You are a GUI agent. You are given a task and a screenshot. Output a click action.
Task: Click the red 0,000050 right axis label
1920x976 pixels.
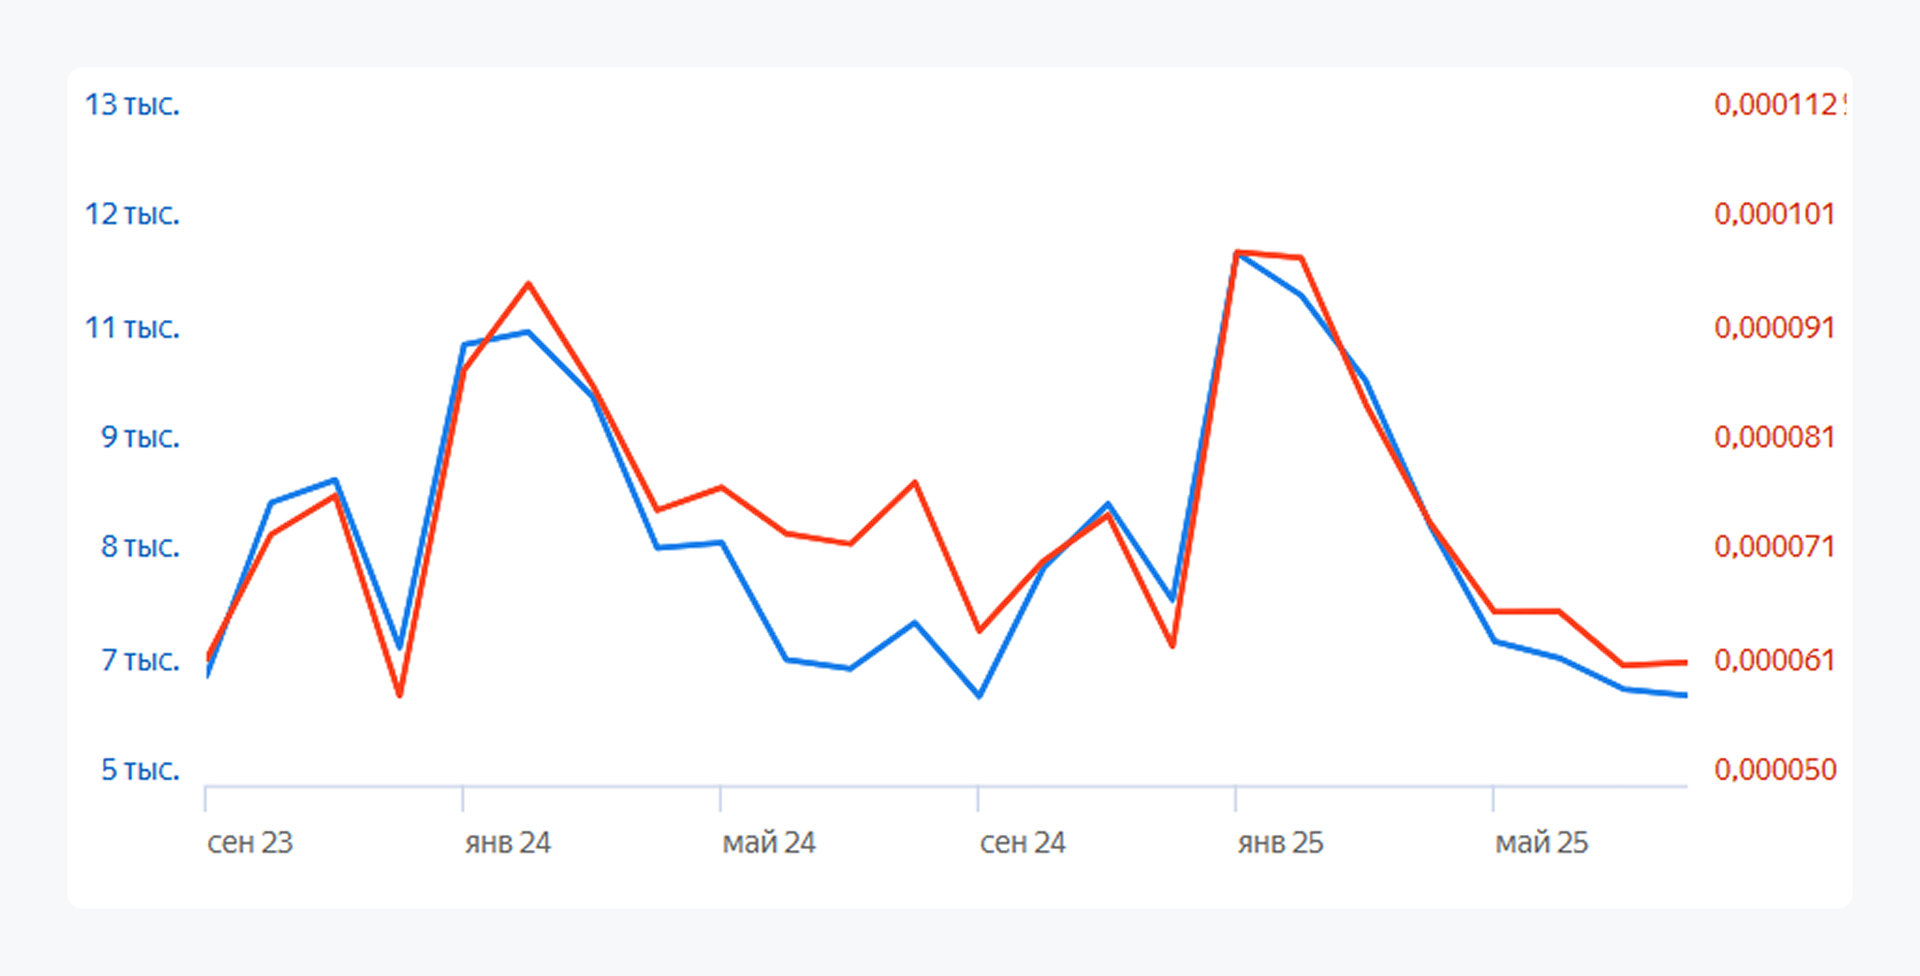(1774, 770)
